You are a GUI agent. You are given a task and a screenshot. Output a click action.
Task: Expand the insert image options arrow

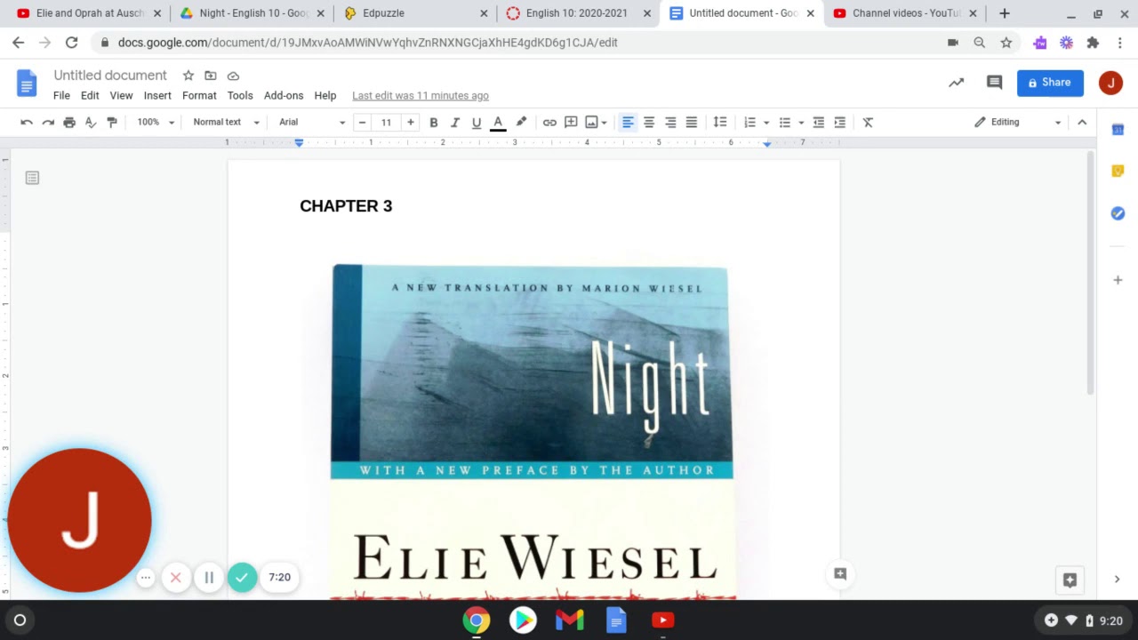(x=605, y=123)
